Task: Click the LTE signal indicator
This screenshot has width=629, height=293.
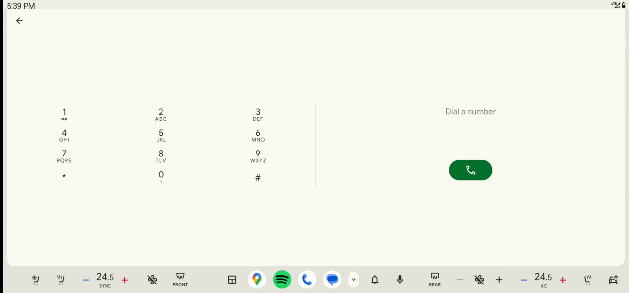Action: pos(616,5)
